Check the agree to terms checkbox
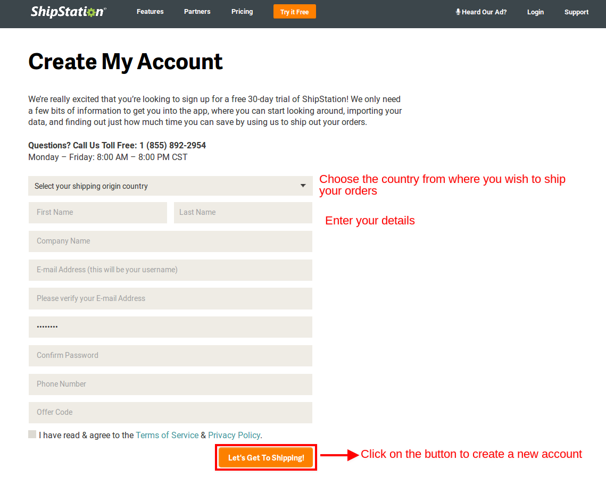The height and width of the screenshot is (485, 606). [x=32, y=434]
